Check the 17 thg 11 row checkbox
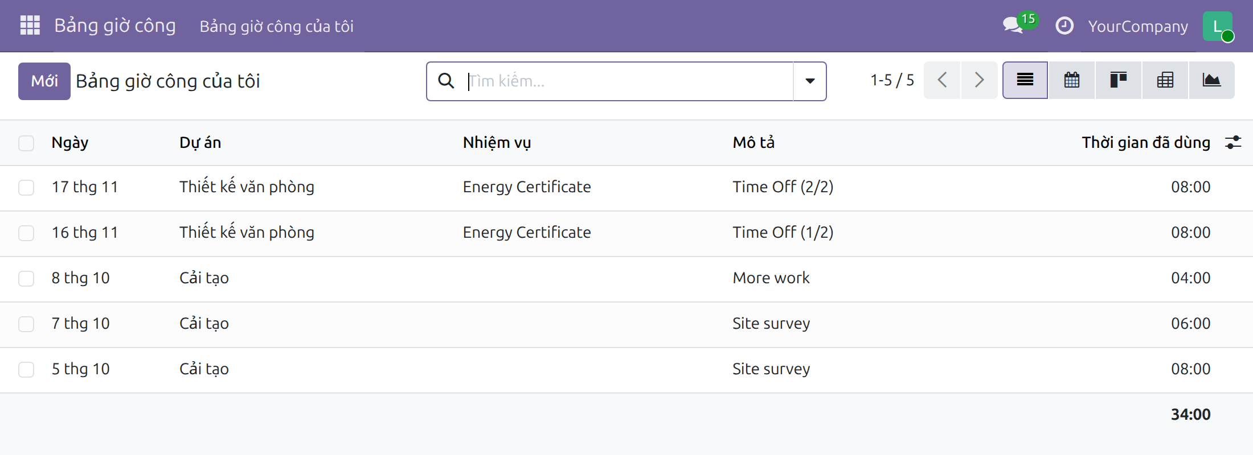 26,187
